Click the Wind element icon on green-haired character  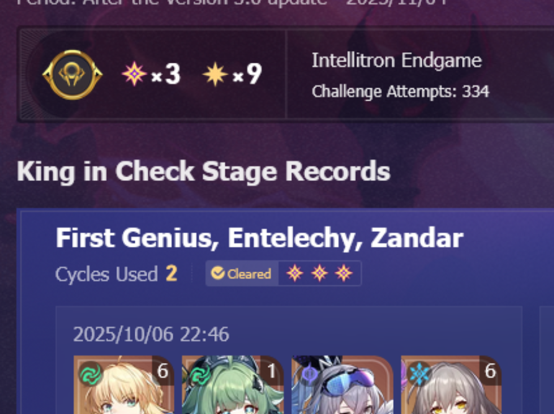199,374
